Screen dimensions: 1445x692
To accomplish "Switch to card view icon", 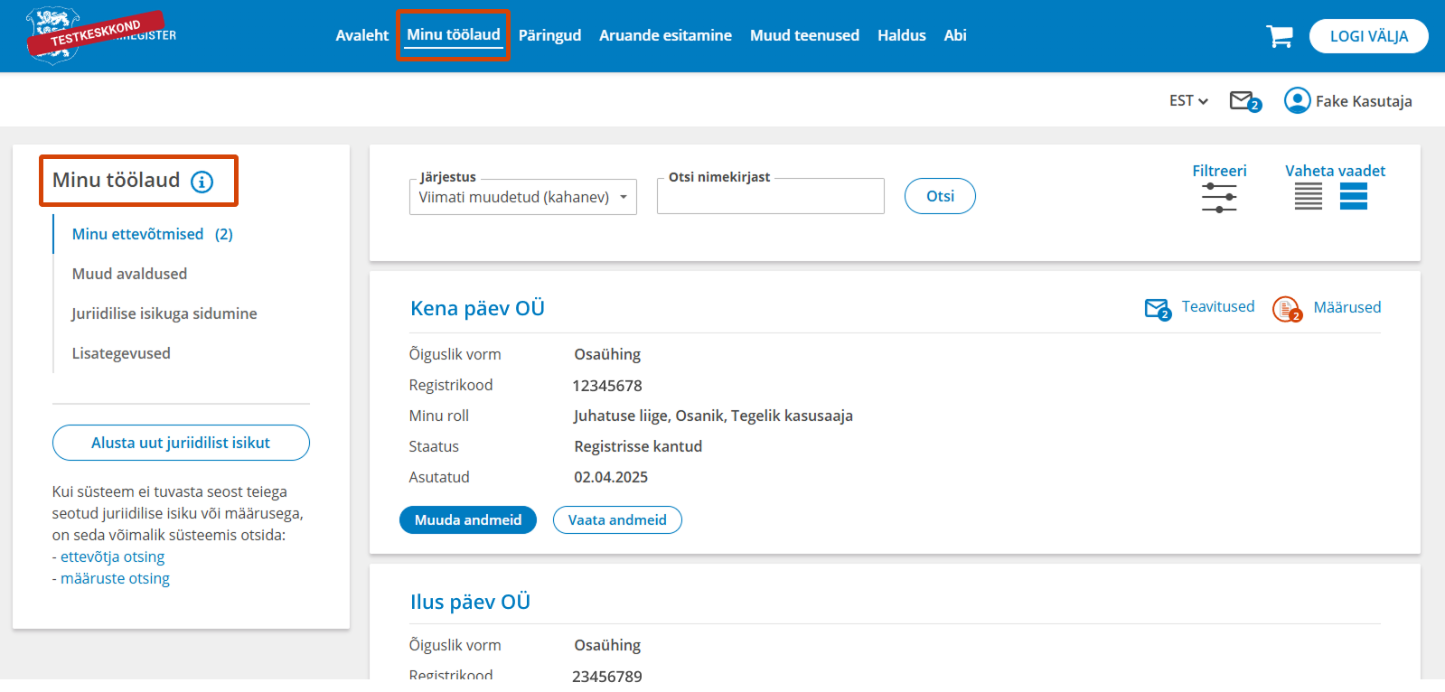I will click(x=1353, y=196).
